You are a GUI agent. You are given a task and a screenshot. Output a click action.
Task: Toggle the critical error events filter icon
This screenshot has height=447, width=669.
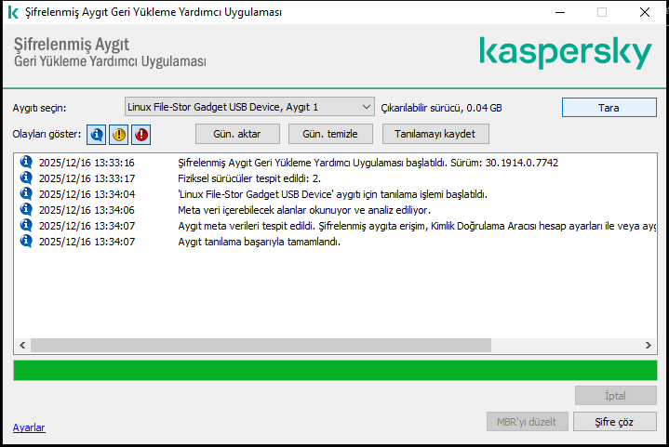pyautogui.click(x=140, y=135)
